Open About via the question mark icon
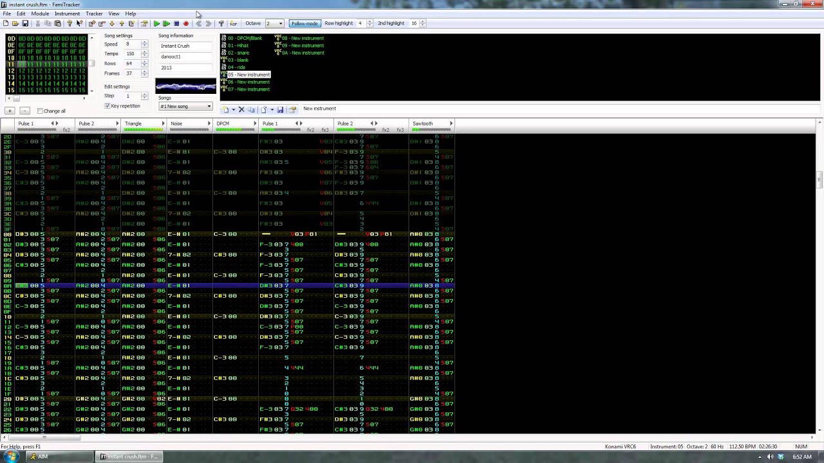The image size is (824, 463). tap(70, 23)
